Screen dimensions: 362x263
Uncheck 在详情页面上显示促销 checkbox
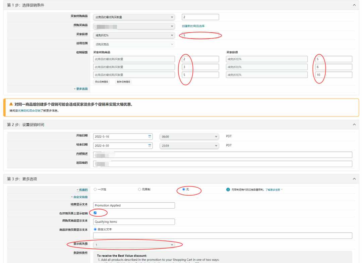(x=95, y=213)
